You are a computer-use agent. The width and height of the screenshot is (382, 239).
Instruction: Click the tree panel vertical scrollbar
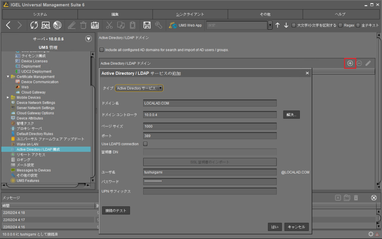tap(93, 117)
